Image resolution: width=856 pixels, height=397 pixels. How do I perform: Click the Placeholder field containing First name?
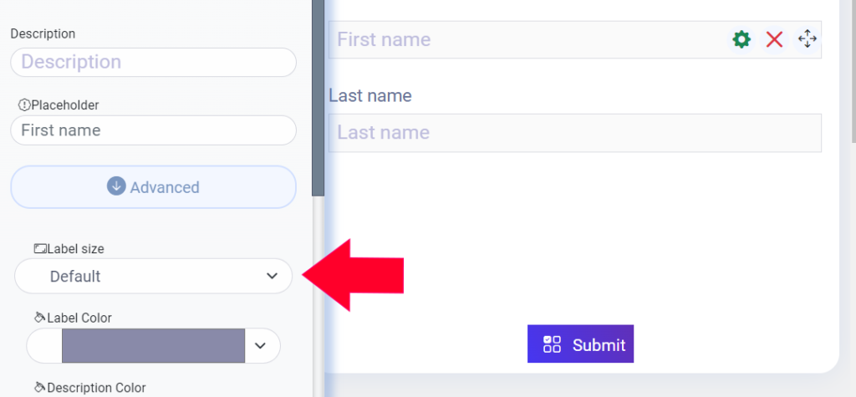[154, 130]
